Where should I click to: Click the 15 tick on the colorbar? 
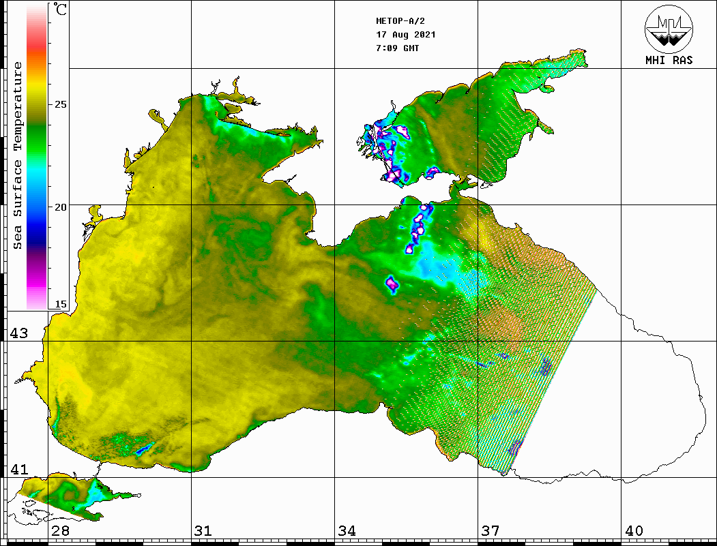60,304
